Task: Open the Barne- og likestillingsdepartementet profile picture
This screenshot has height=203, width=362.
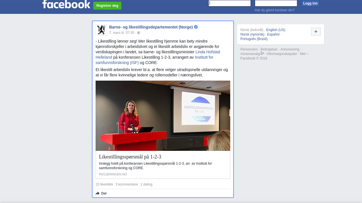Action: [x=101, y=30]
